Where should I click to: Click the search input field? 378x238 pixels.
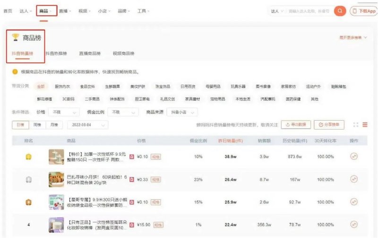click(309, 11)
